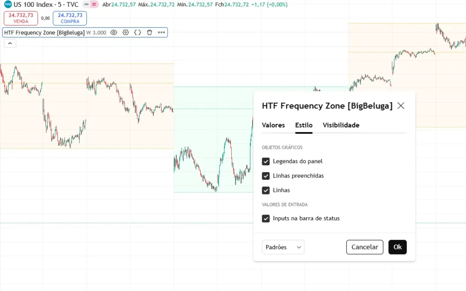Disable Inputs na barra de status

tap(266, 219)
